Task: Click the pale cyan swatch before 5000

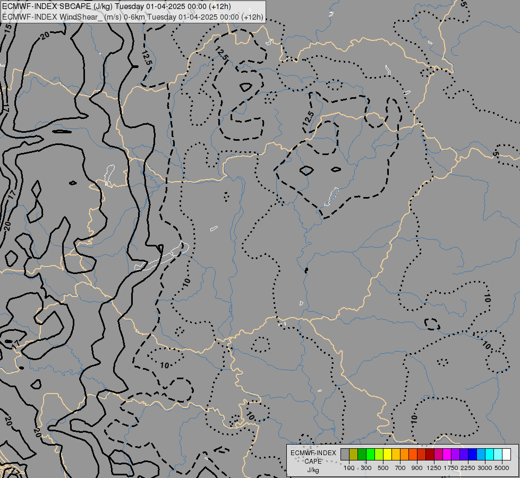Action: [x=498, y=454]
